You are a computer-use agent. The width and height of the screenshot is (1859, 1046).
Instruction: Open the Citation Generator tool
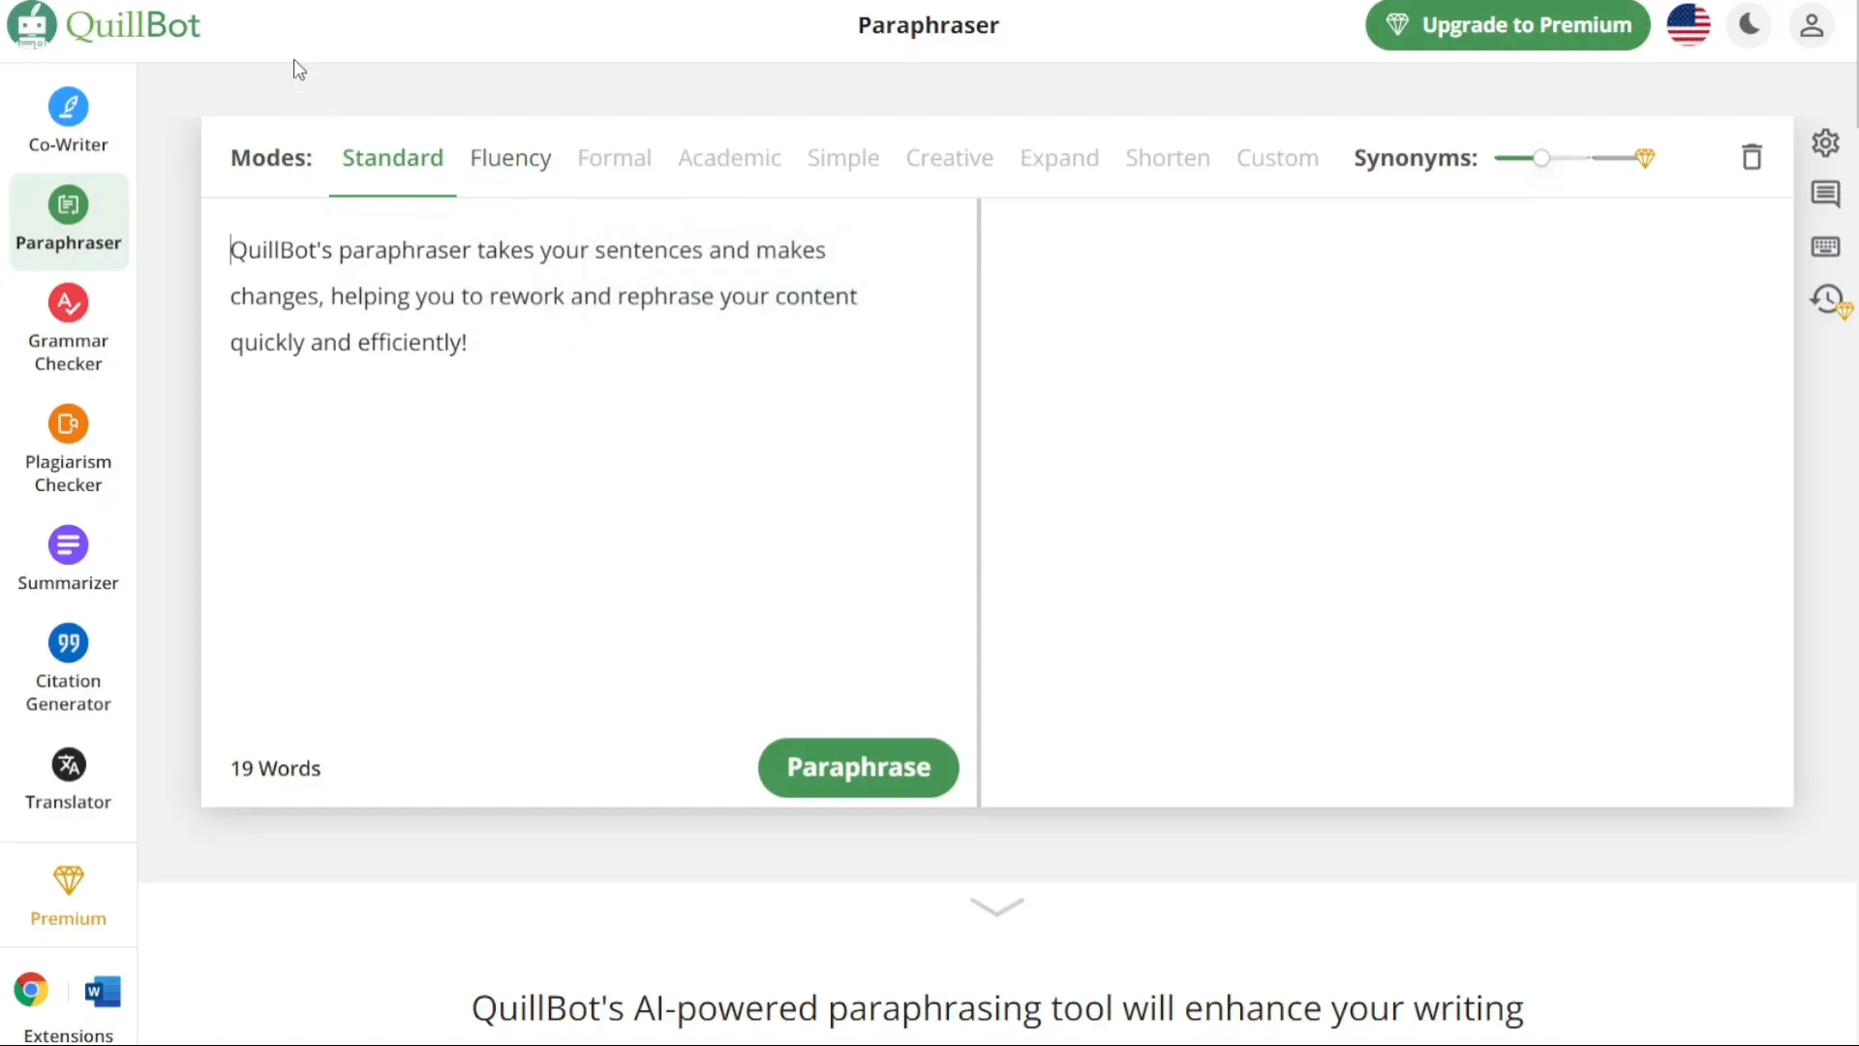point(68,664)
